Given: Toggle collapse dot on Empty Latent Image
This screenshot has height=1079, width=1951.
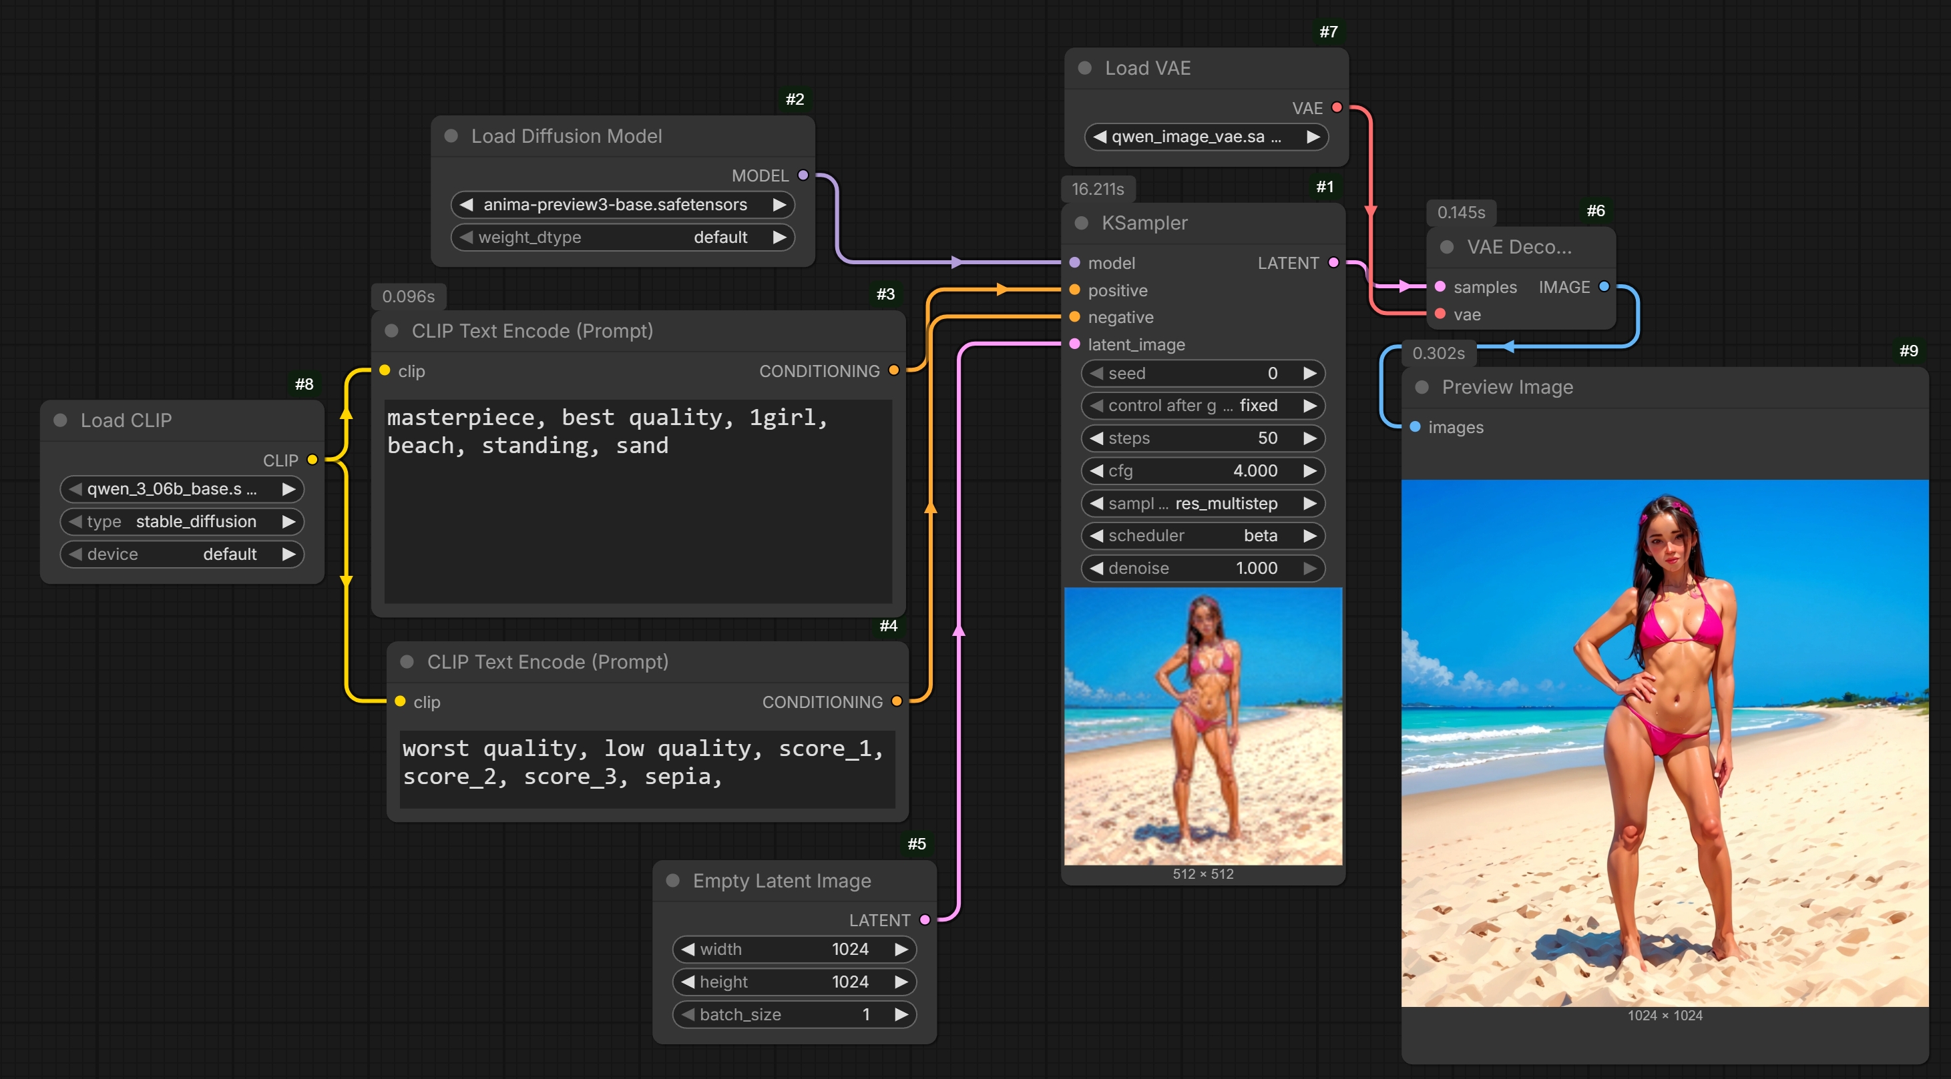Looking at the screenshot, I should point(672,881).
